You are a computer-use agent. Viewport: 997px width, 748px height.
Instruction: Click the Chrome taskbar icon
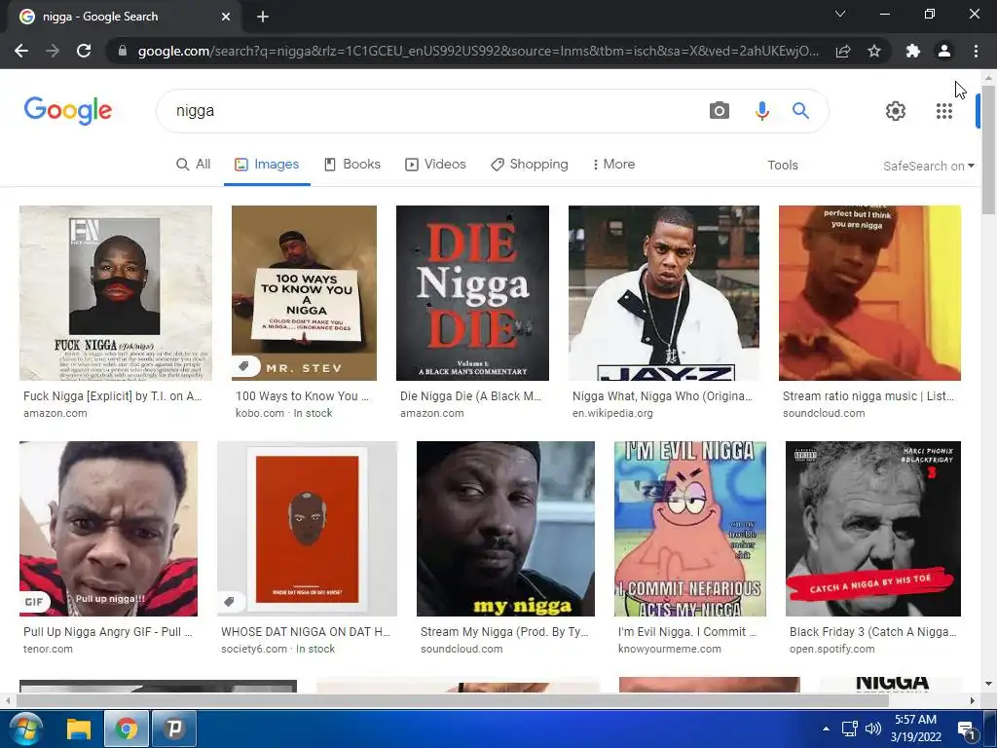126,729
